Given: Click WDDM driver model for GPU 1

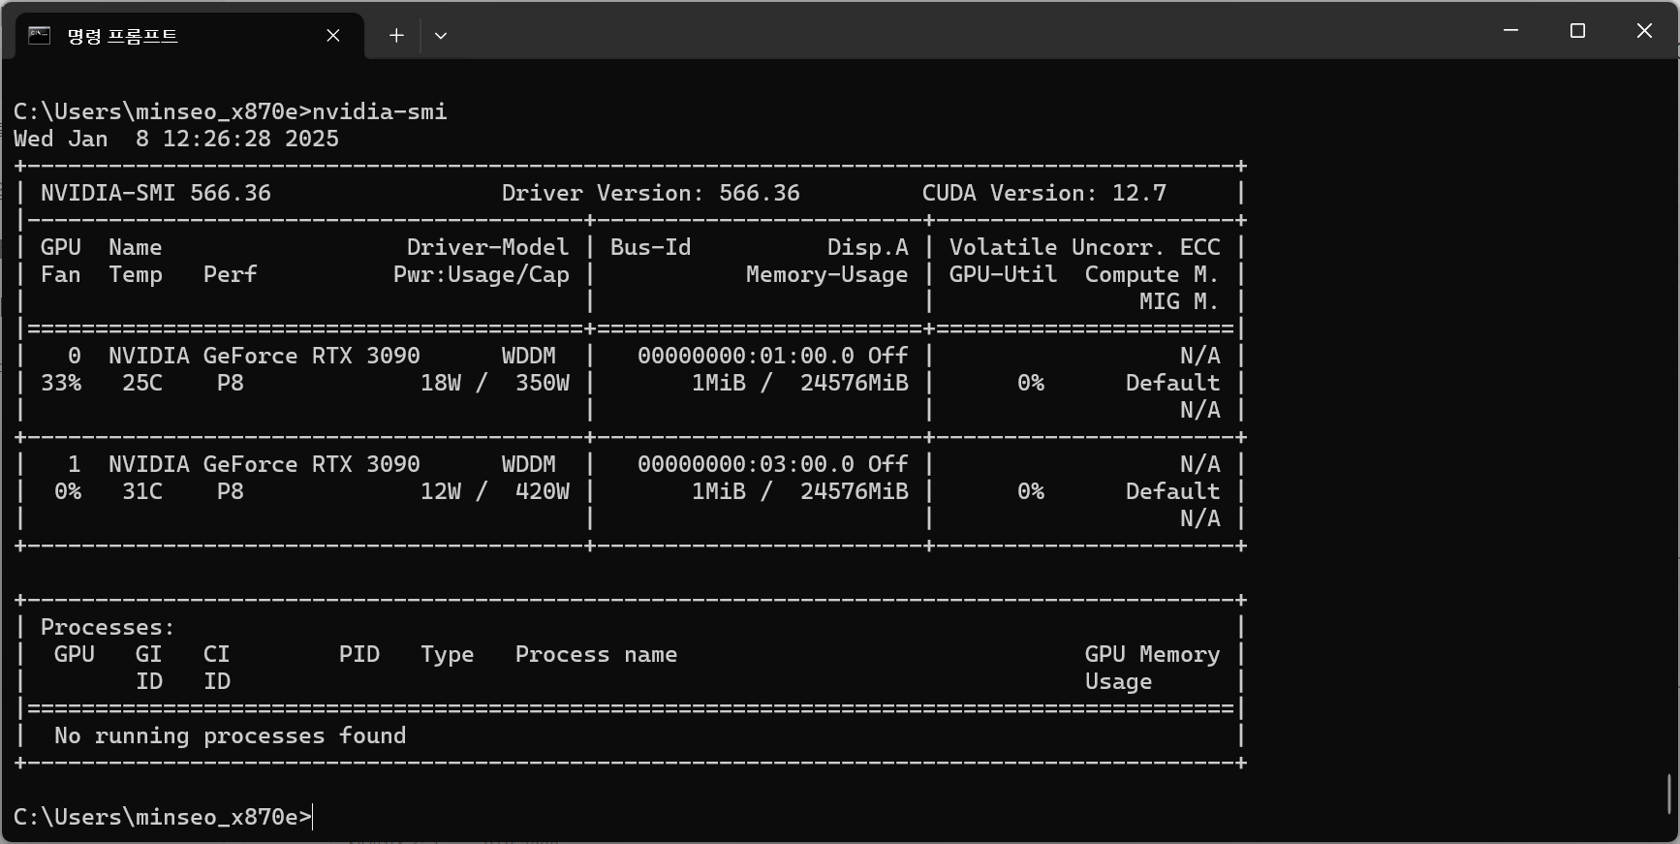Looking at the screenshot, I should (x=529, y=464).
